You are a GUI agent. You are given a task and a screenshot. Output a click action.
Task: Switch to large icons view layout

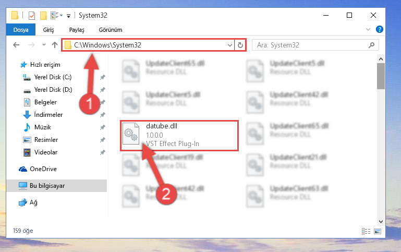pyautogui.click(x=378, y=231)
